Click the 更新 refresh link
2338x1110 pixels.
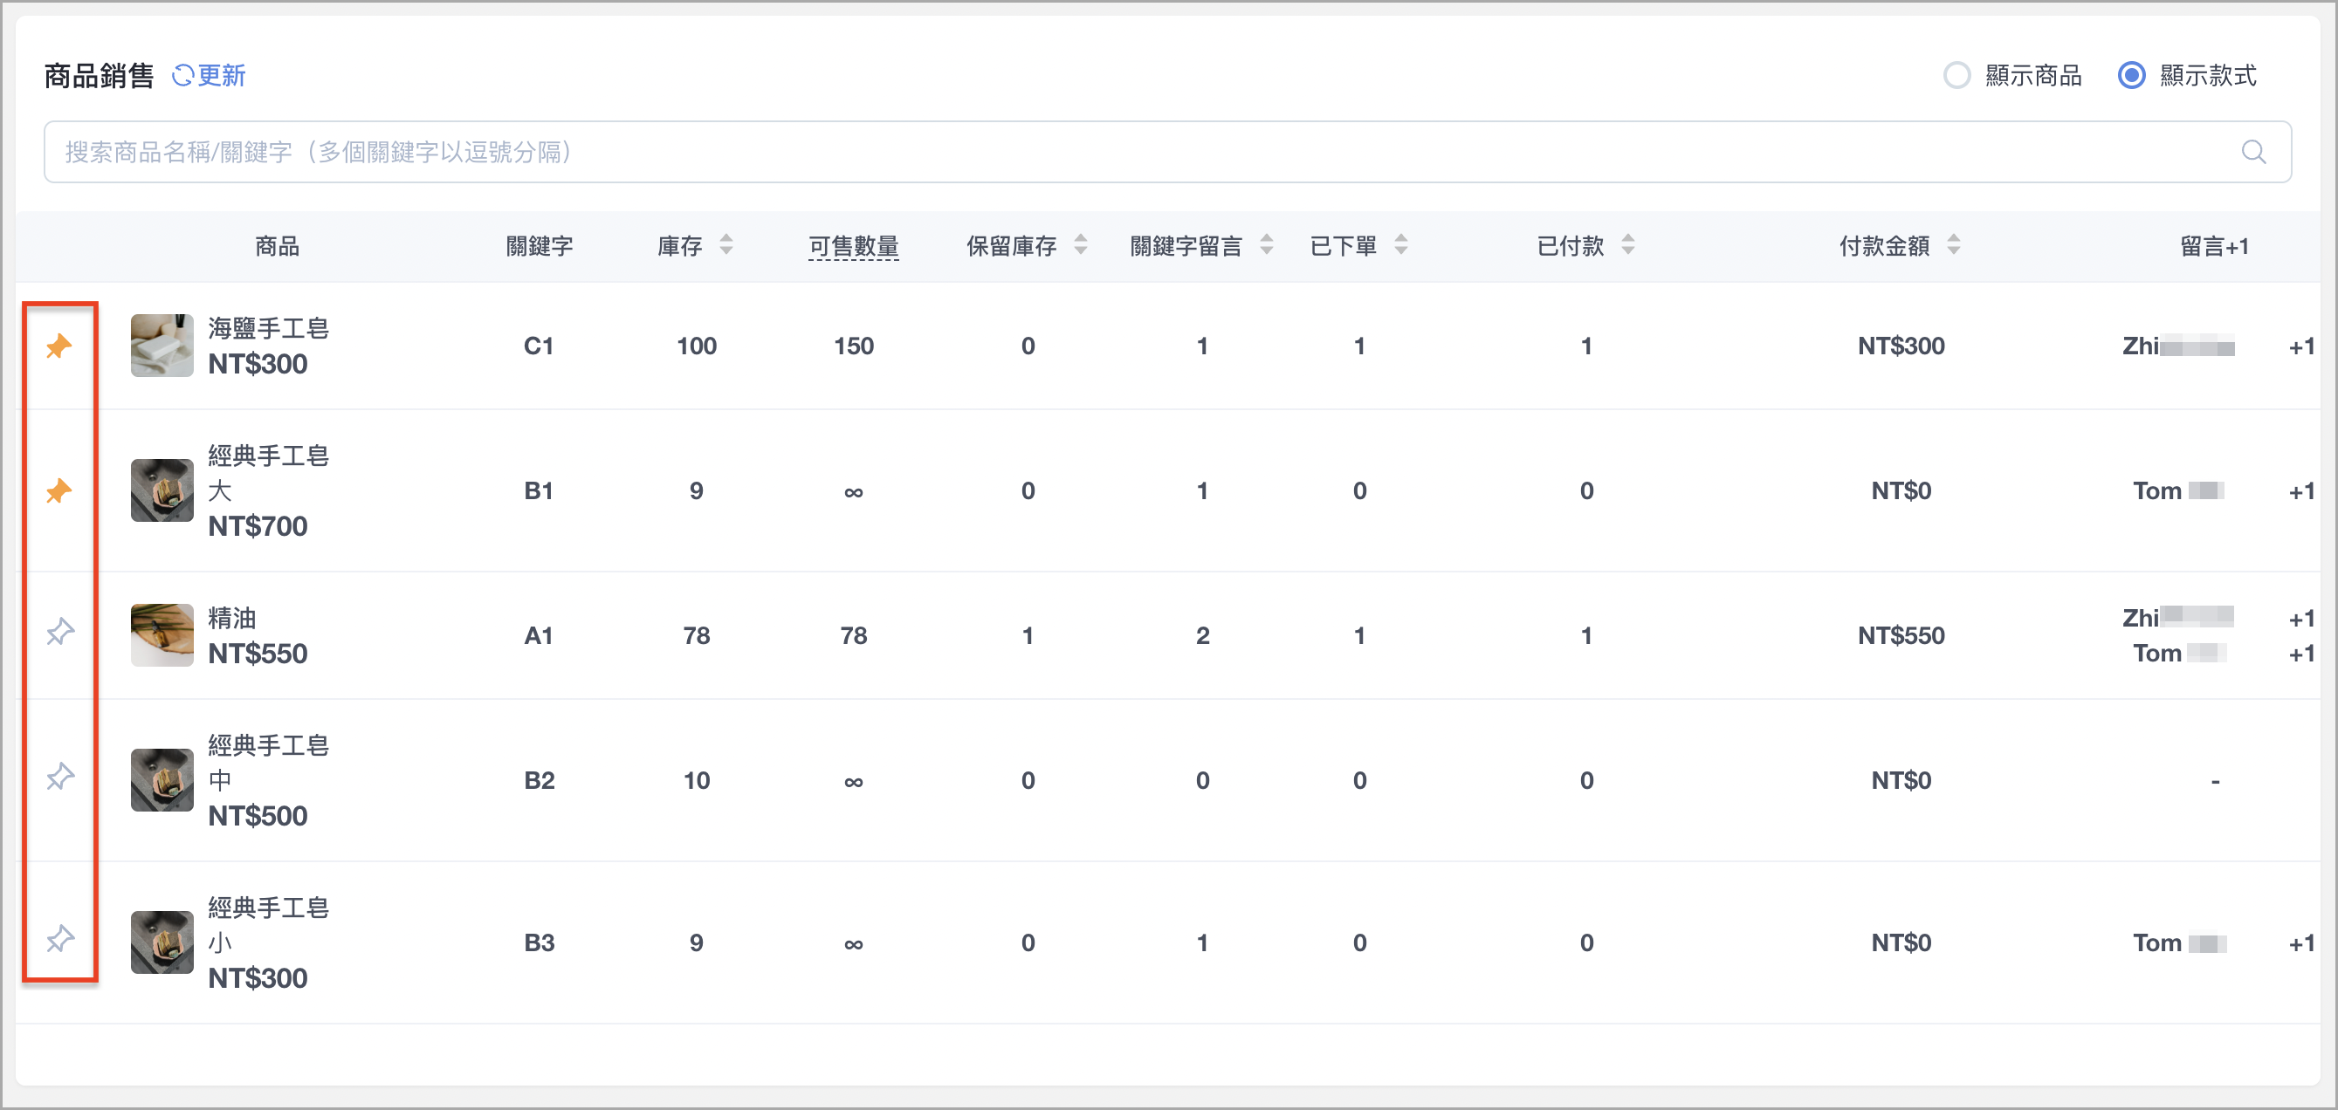209,75
